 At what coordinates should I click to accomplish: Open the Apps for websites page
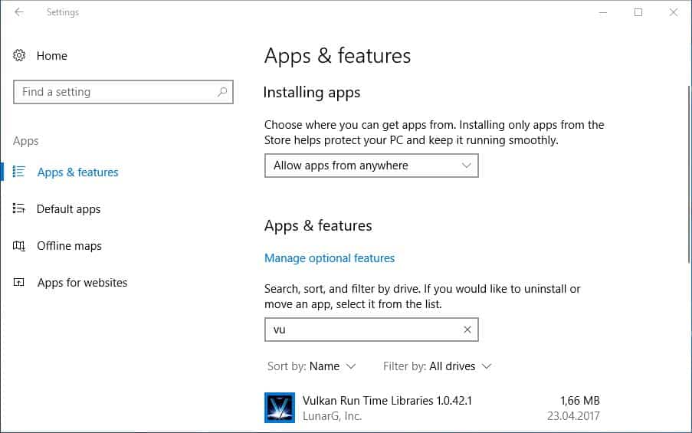pos(82,283)
